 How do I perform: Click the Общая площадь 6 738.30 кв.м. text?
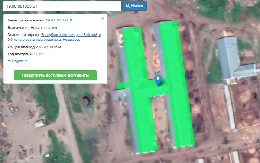[x=35, y=47]
